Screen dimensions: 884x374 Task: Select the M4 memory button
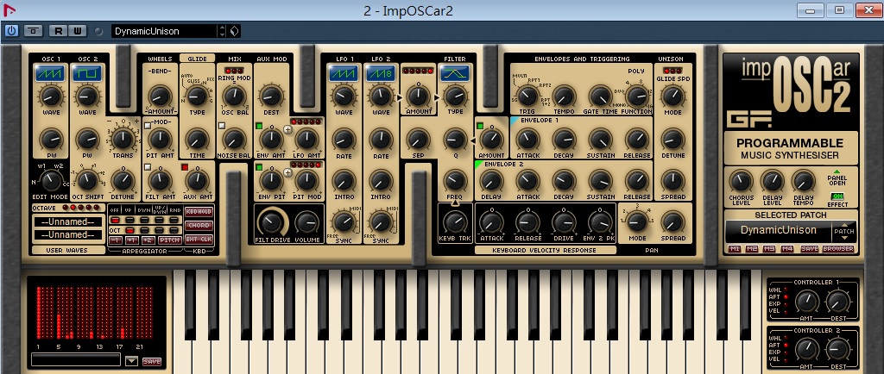point(787,248)
